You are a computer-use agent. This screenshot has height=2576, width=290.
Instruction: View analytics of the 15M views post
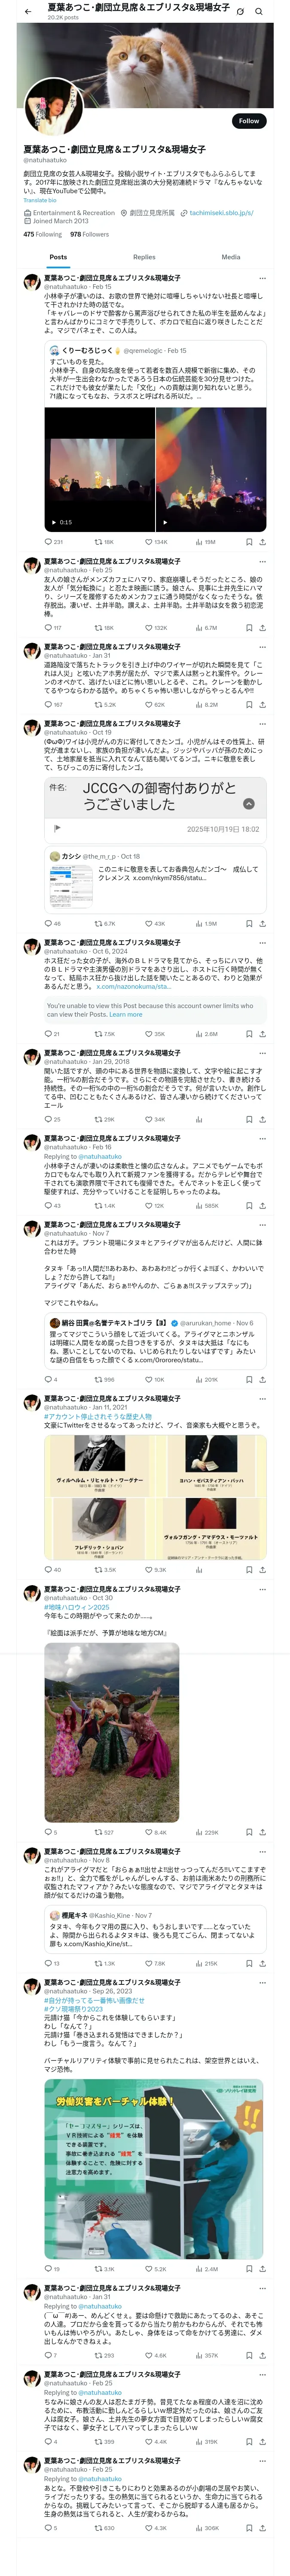(x=205, y=542)
